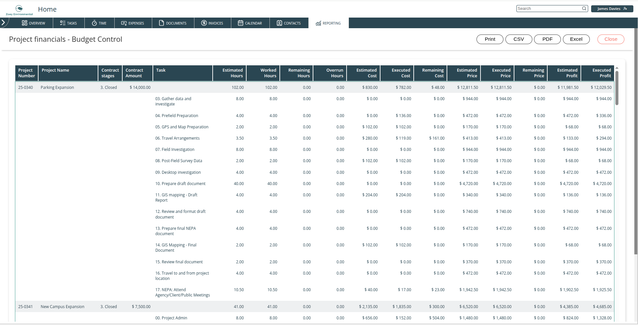Image resolution: width=638 pixels, height=325 pixels.
Task: Go to the INVOICES tab label
Action: point(216,23)
